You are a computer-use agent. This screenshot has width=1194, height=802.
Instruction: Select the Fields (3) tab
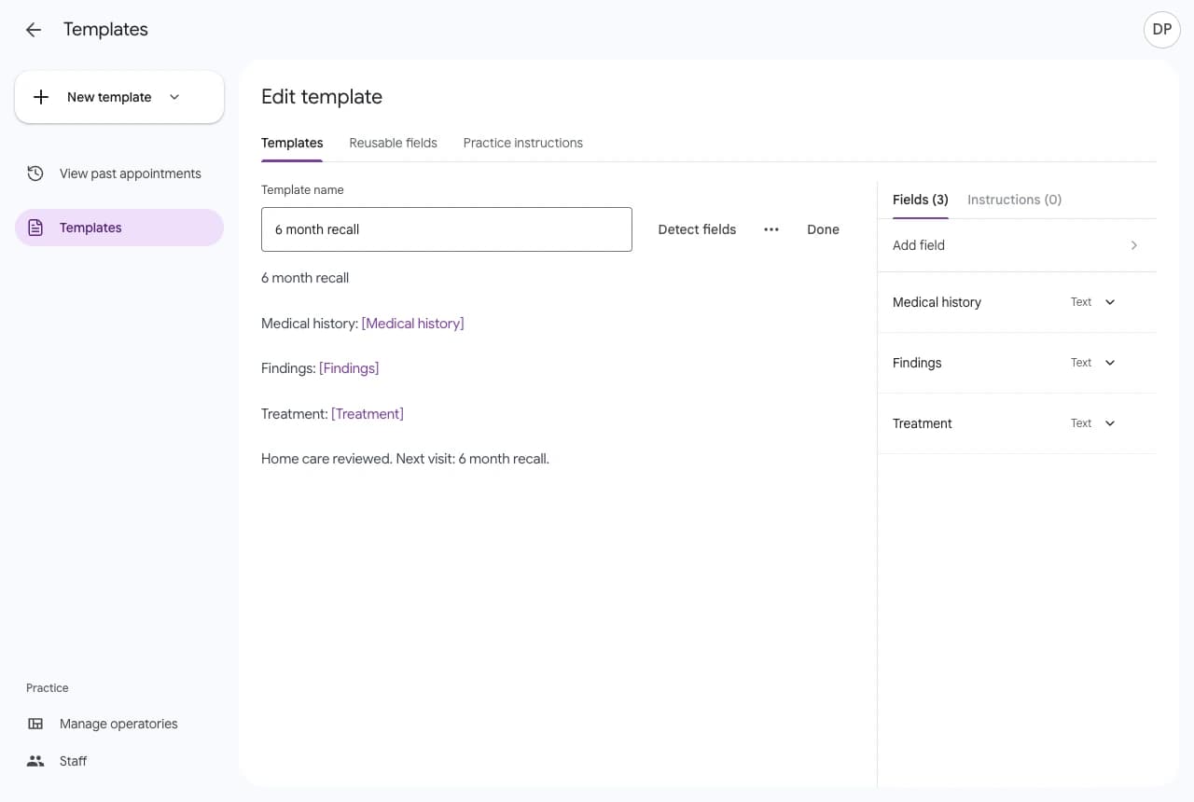[x=921, y=200]
